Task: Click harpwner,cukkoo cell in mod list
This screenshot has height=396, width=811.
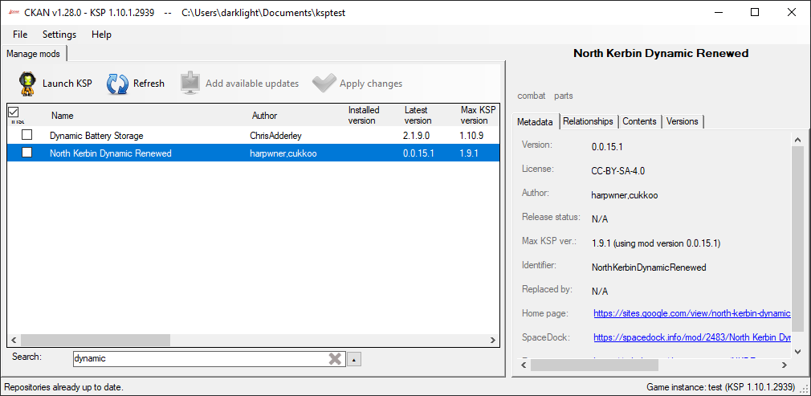Action: click(283, 153)
